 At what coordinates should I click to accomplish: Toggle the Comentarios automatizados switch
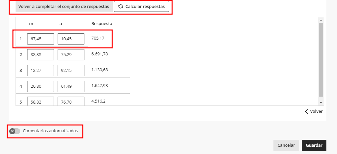pyautogui.click(x=15, y=131)
